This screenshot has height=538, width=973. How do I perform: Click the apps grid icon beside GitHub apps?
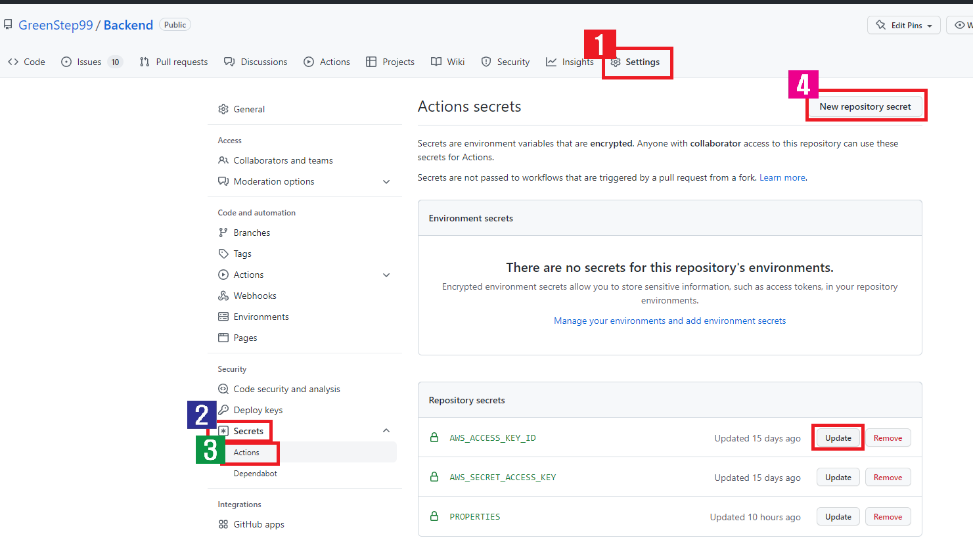click(x=223, y=524)
